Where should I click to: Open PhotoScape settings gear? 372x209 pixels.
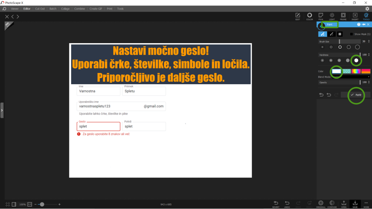coord(367,9)
